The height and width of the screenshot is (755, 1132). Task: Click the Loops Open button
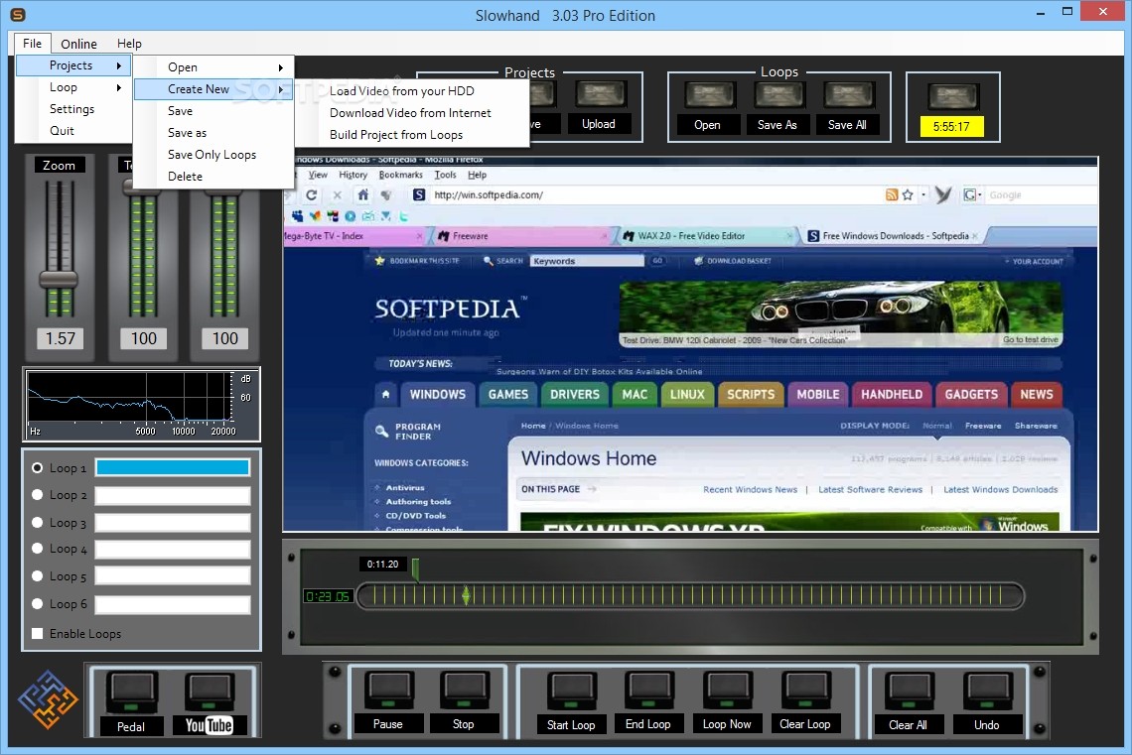[708, 96]
